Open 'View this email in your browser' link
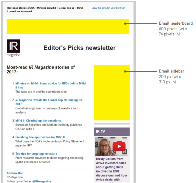Screen dimensions: 196x183 [x=108, y=8]
